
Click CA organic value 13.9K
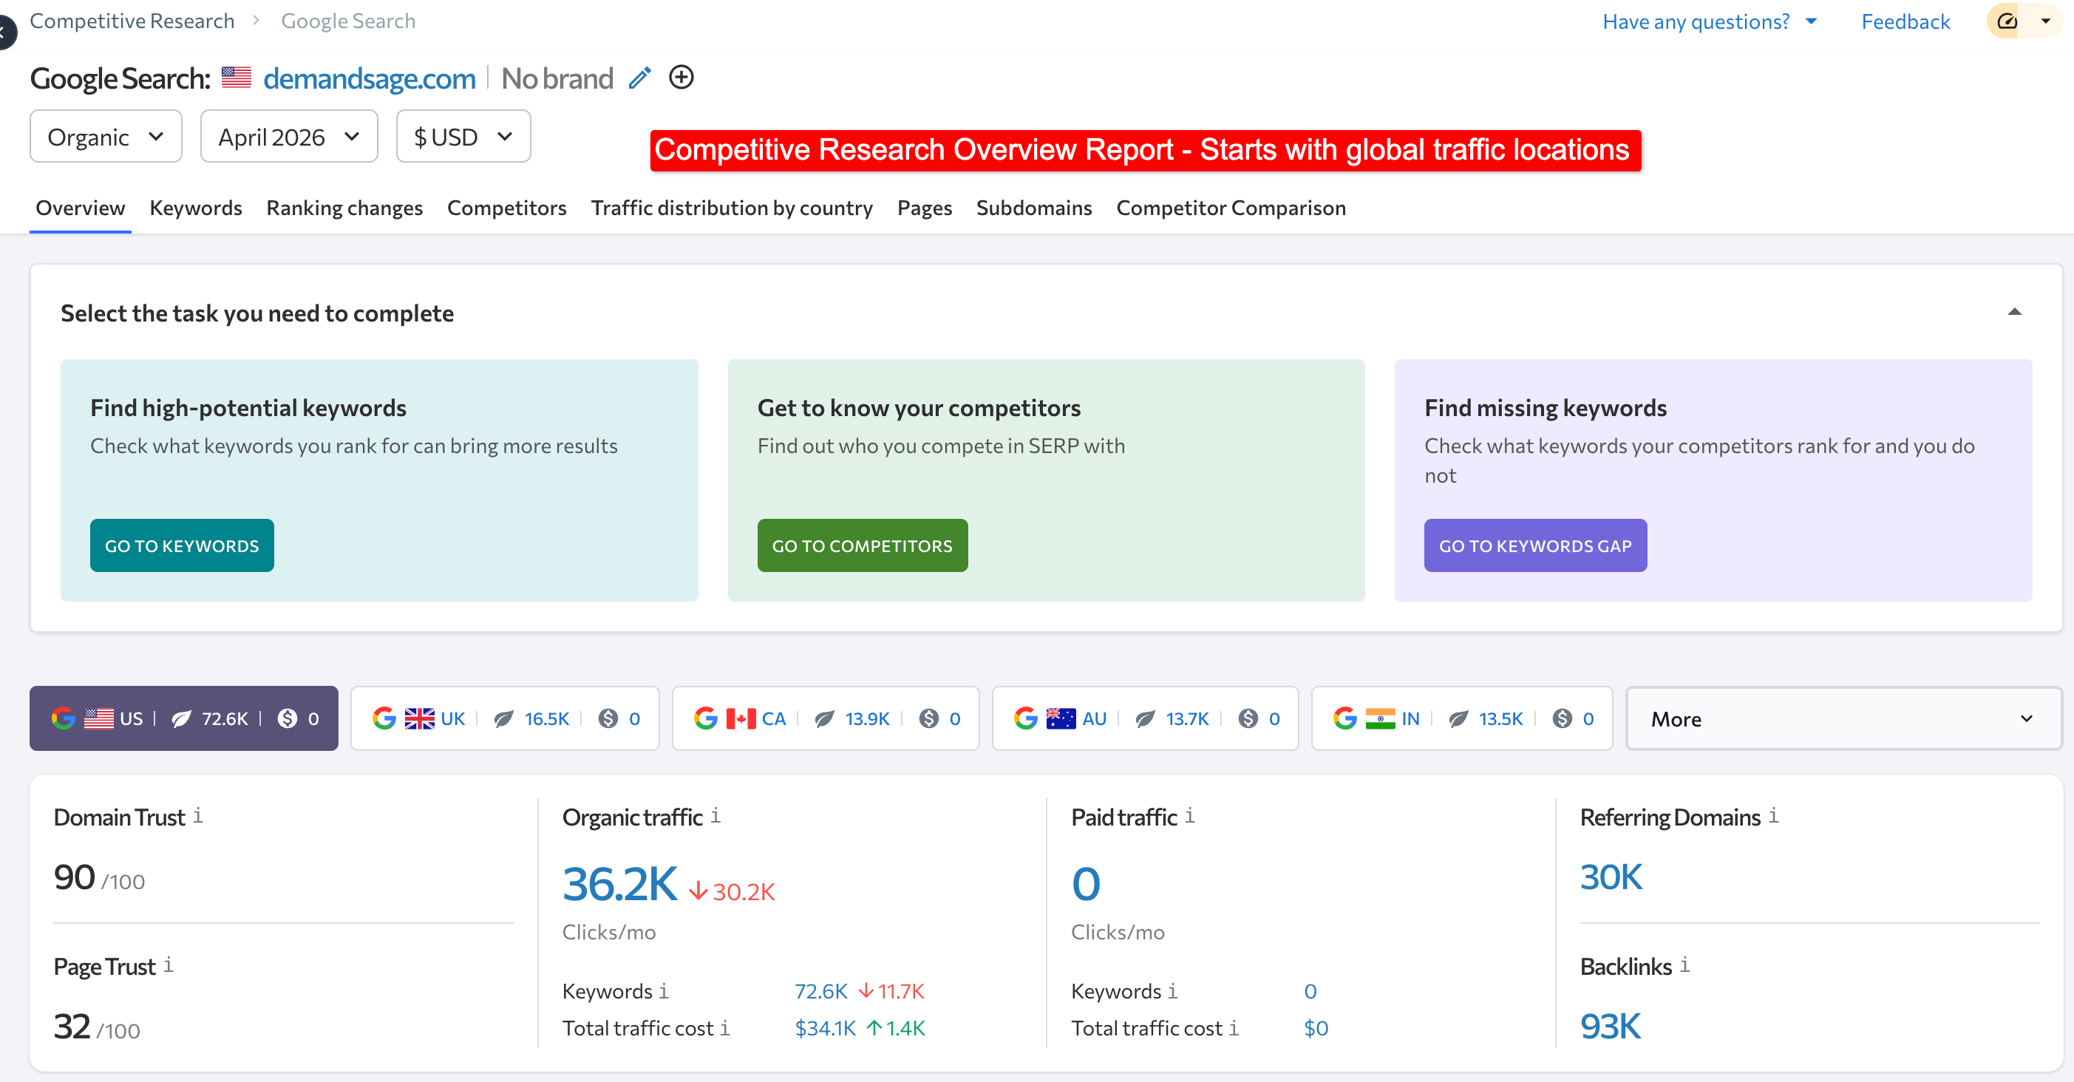click(x=867, y=718)
